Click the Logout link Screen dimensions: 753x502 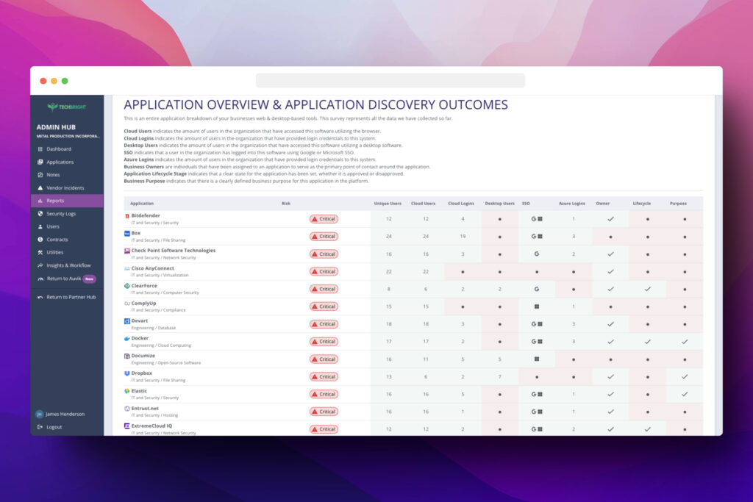54,426
